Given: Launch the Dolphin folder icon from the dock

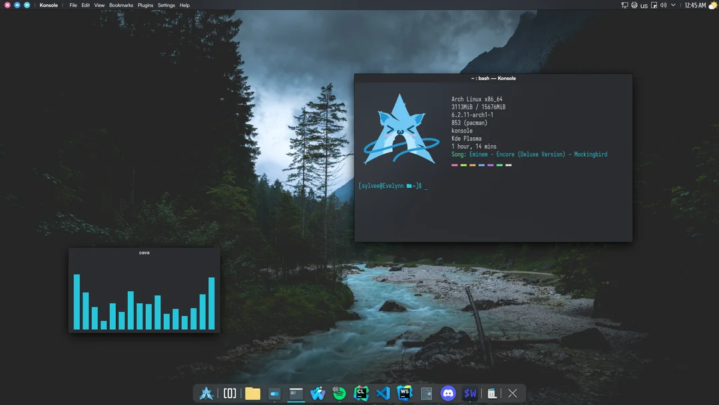Looking at the screenshot, I should point(252,393).
